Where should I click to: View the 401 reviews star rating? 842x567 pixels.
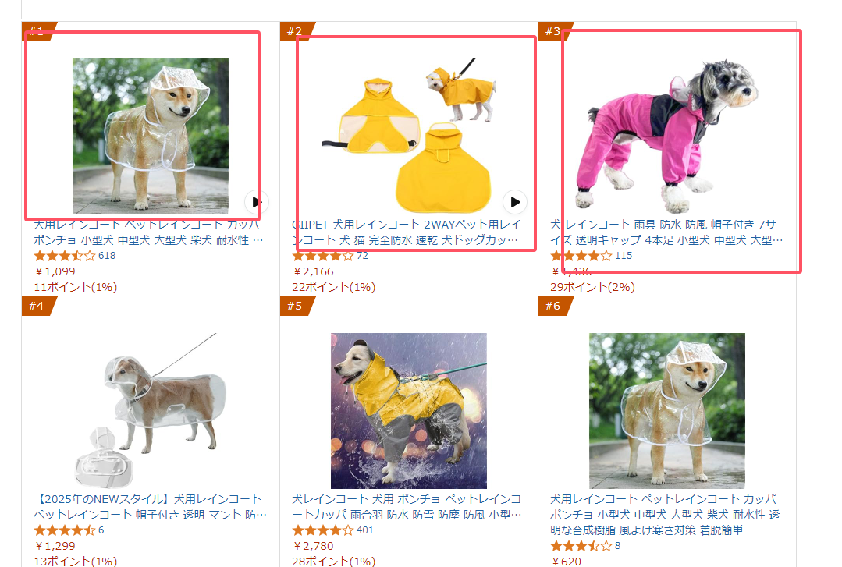pyautogui.click(x=323, y=530)
